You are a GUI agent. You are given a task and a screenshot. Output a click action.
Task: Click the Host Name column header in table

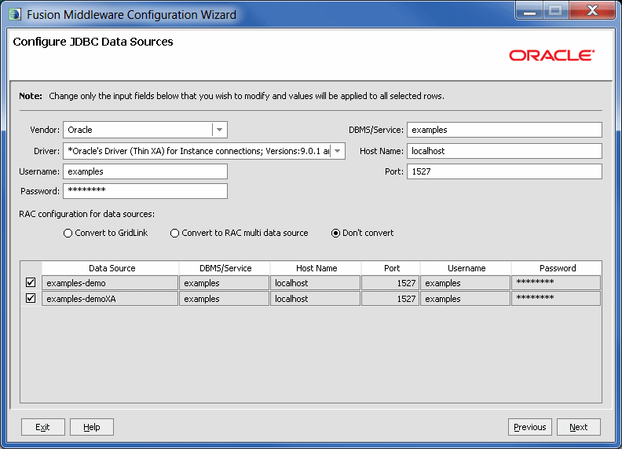click(316, 268)
